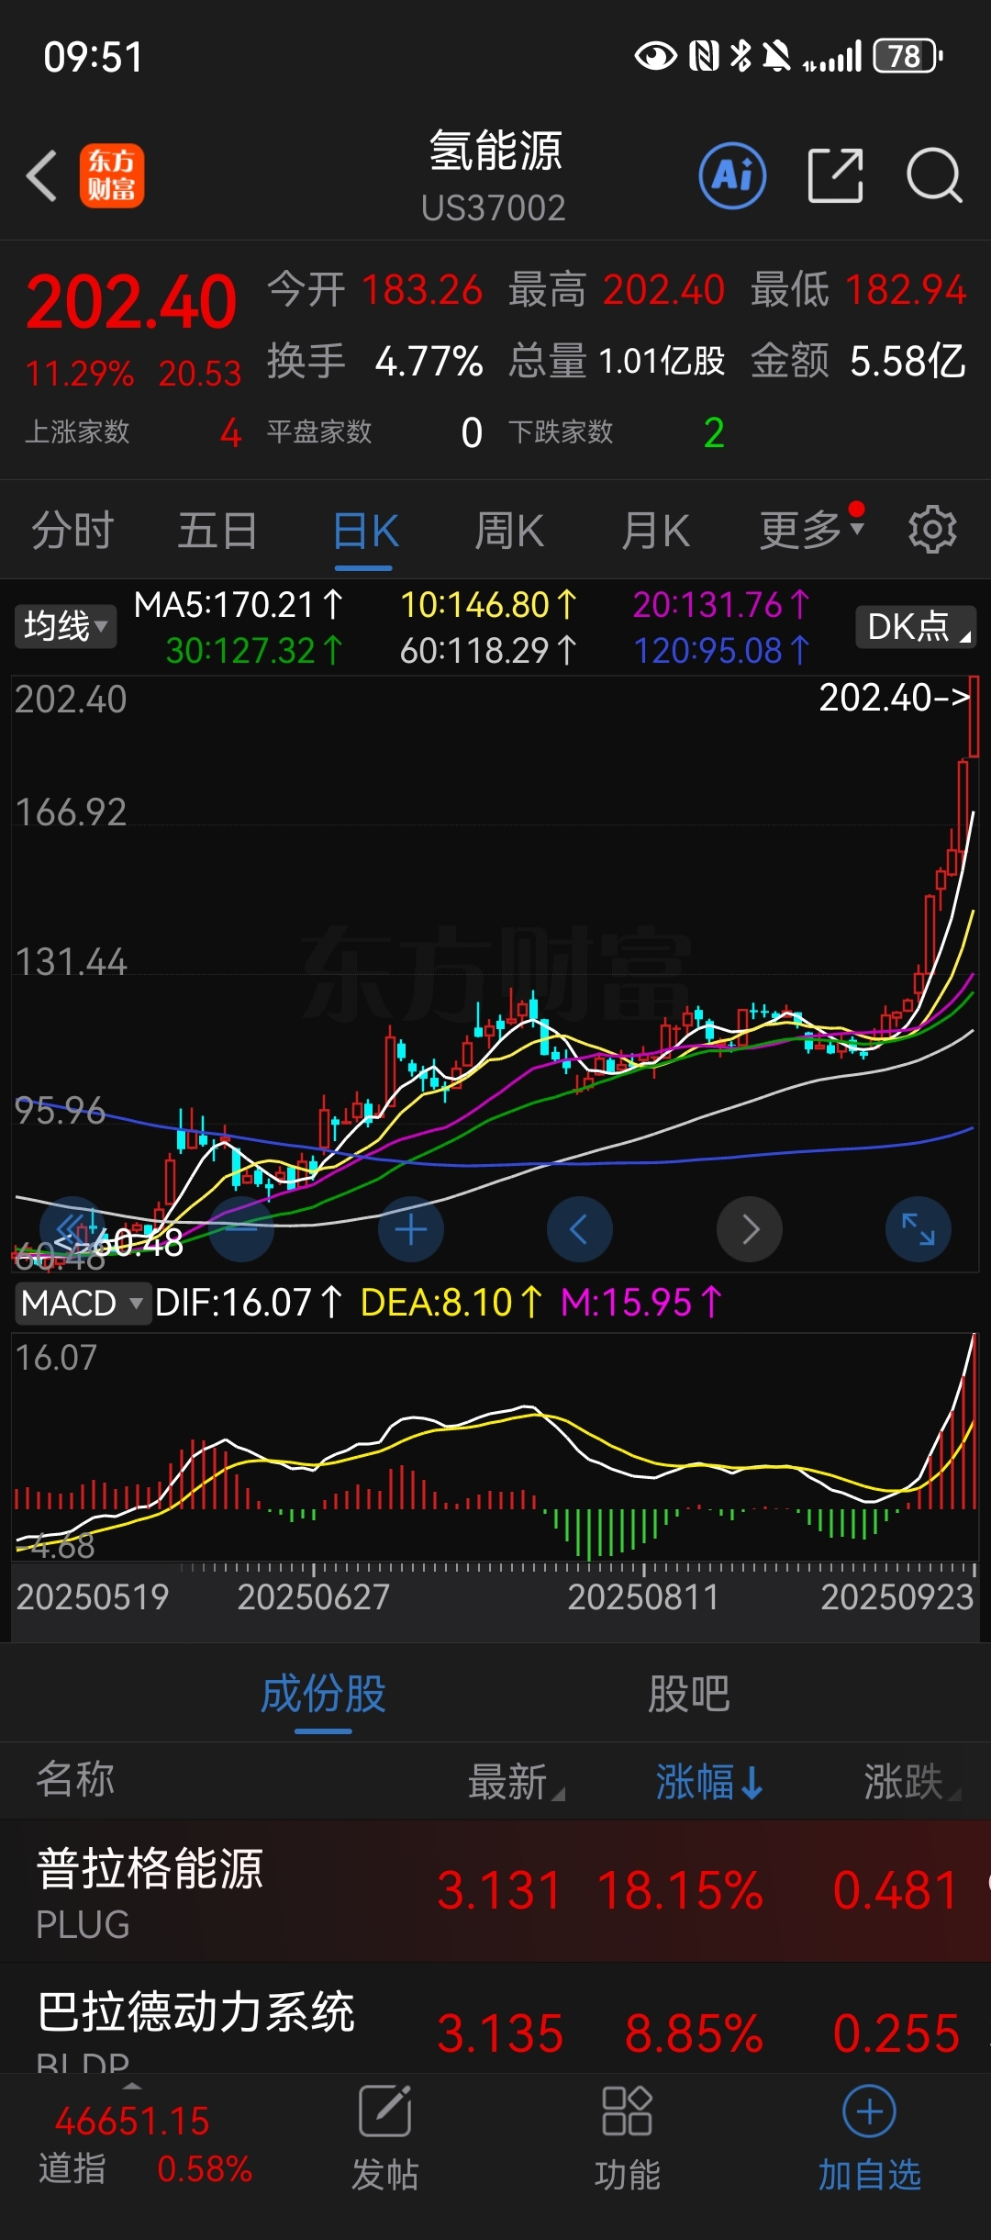The image size is (991, 2240).
Task: Open the 股吧 tab
Action: pos(688,1694)
